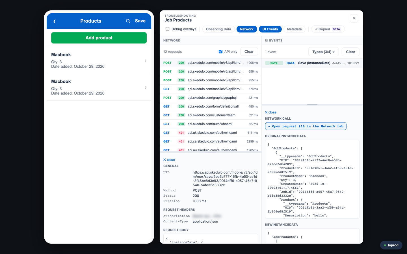Open the first Macbook product entry
This screenshot has height=254, width=407.
[x=99, y=60]
